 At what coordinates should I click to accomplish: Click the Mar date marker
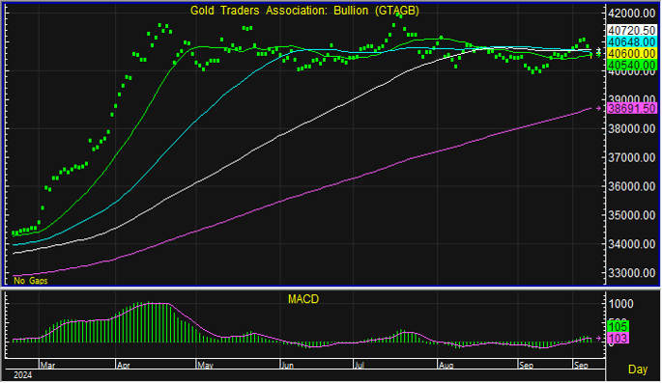tap(47, 365)
